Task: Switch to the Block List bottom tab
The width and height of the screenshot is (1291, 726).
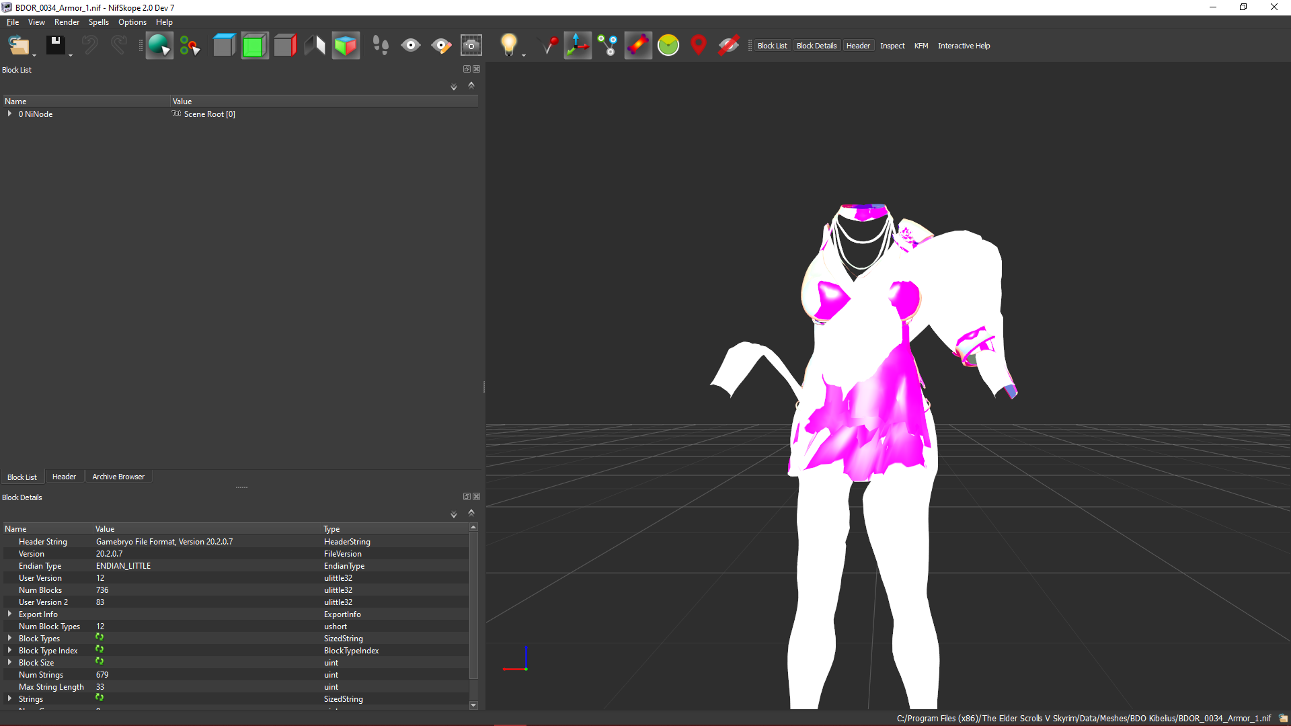Action: coord(22,477)
